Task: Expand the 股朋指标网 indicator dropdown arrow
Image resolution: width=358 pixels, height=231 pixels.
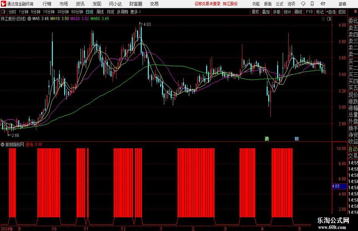Action: tap(3, 145)
